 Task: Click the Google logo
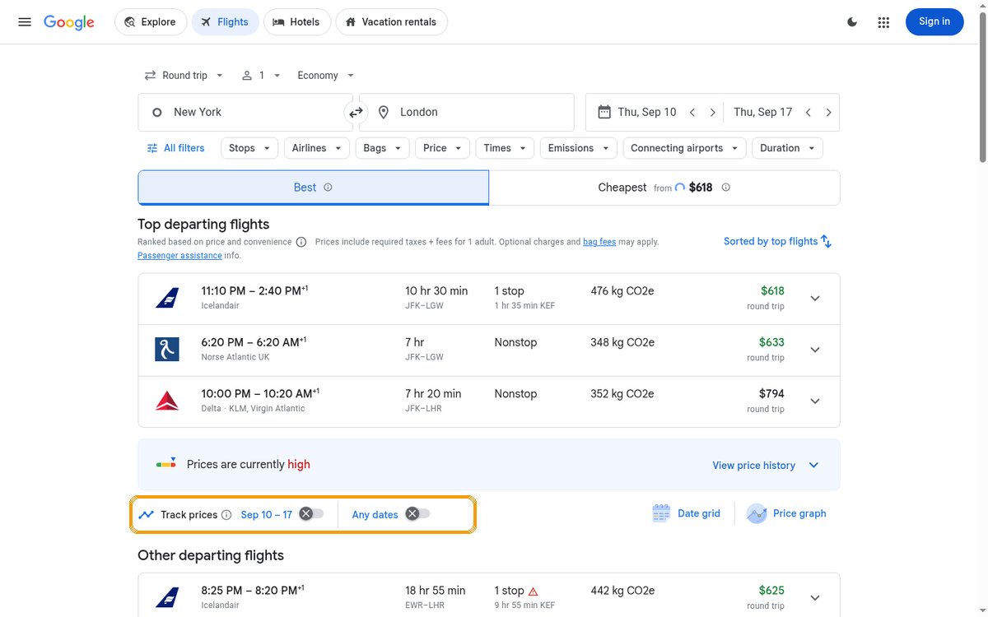(69, 22)
